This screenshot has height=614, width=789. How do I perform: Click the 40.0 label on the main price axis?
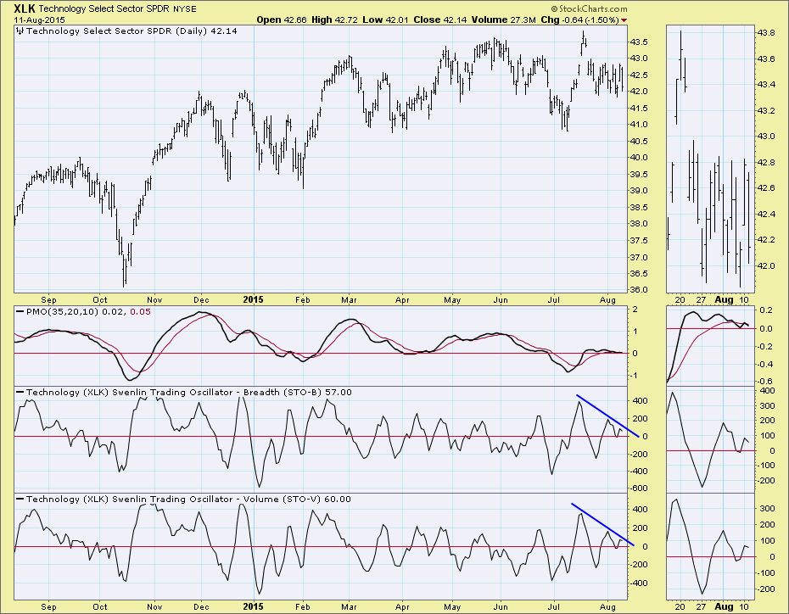[x=639, y=158]
